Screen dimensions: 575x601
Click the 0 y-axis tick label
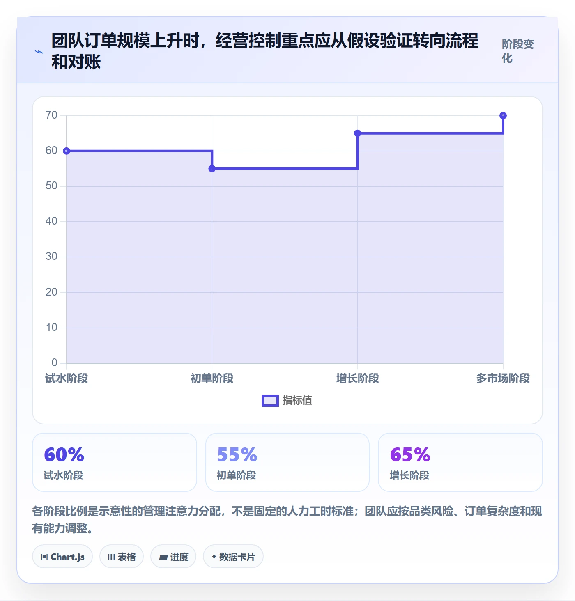(x=54, y=363)
